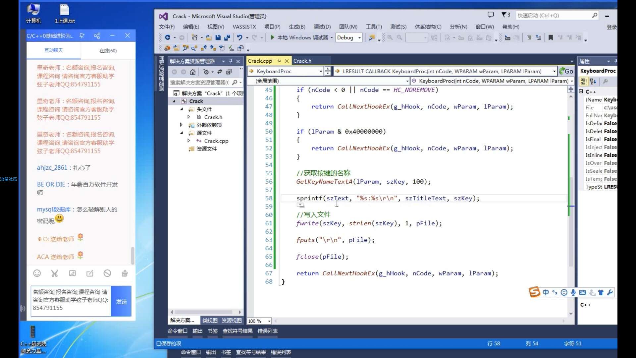Click the Navigate Backward arrow icon
The width and height of the screenshot is (636, 358).
pyautogui.click(x=168, y=37)
